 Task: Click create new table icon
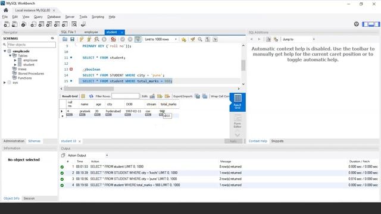pos(41,24)
